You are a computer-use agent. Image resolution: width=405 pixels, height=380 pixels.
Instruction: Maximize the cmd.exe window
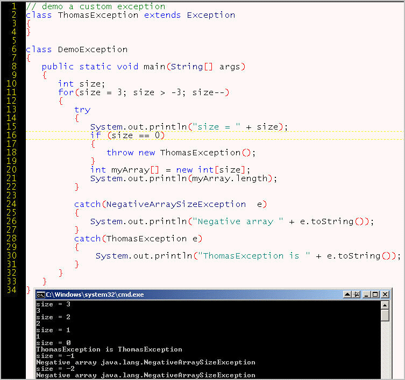[375, 295]
